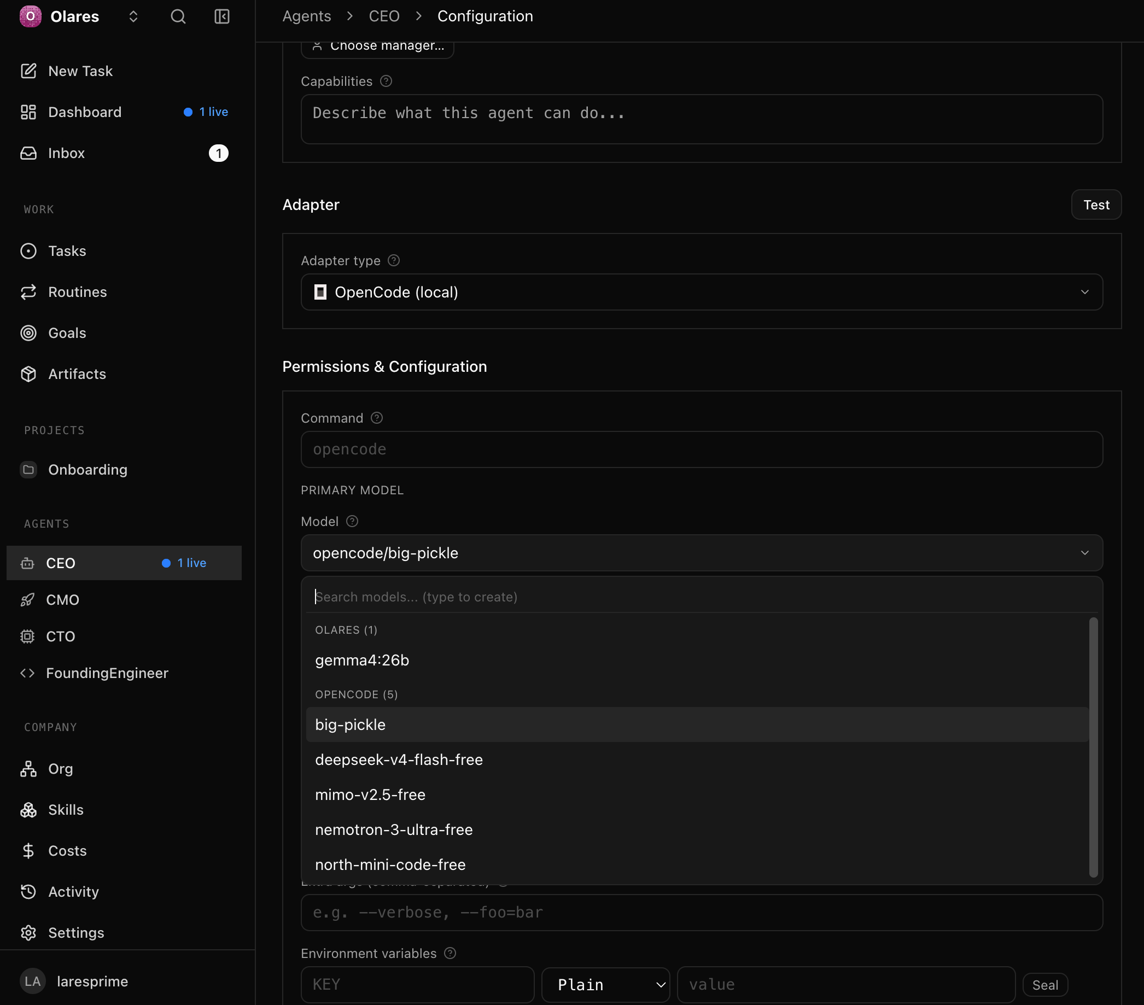
Task: Click the FoundingEngineer code brackets icon
Action: click(x=27, y=673)
